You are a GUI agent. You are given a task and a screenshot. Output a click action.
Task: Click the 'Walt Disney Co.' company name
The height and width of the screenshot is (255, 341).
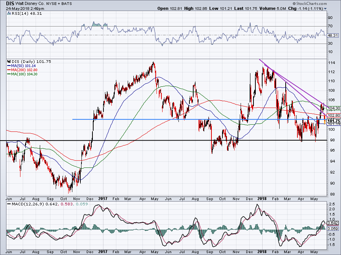pyautogui.click(x=29, y=4)
